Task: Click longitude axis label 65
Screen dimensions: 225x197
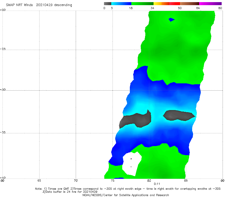Action: point(39,181)
